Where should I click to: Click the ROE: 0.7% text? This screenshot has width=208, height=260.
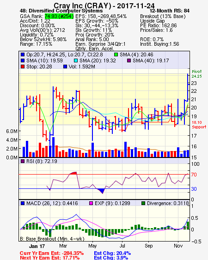(152, 39)
